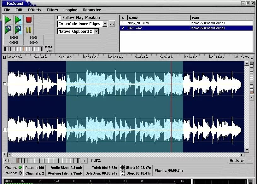Select chirp_alt1.wav in loaded sounds list
This screenshot has height=184, width=257.
(186, 23)
